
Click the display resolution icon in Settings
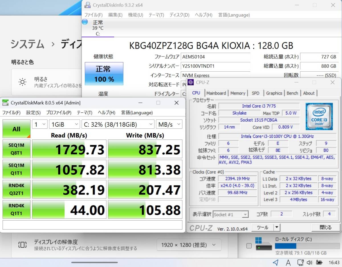click(22, 245)
